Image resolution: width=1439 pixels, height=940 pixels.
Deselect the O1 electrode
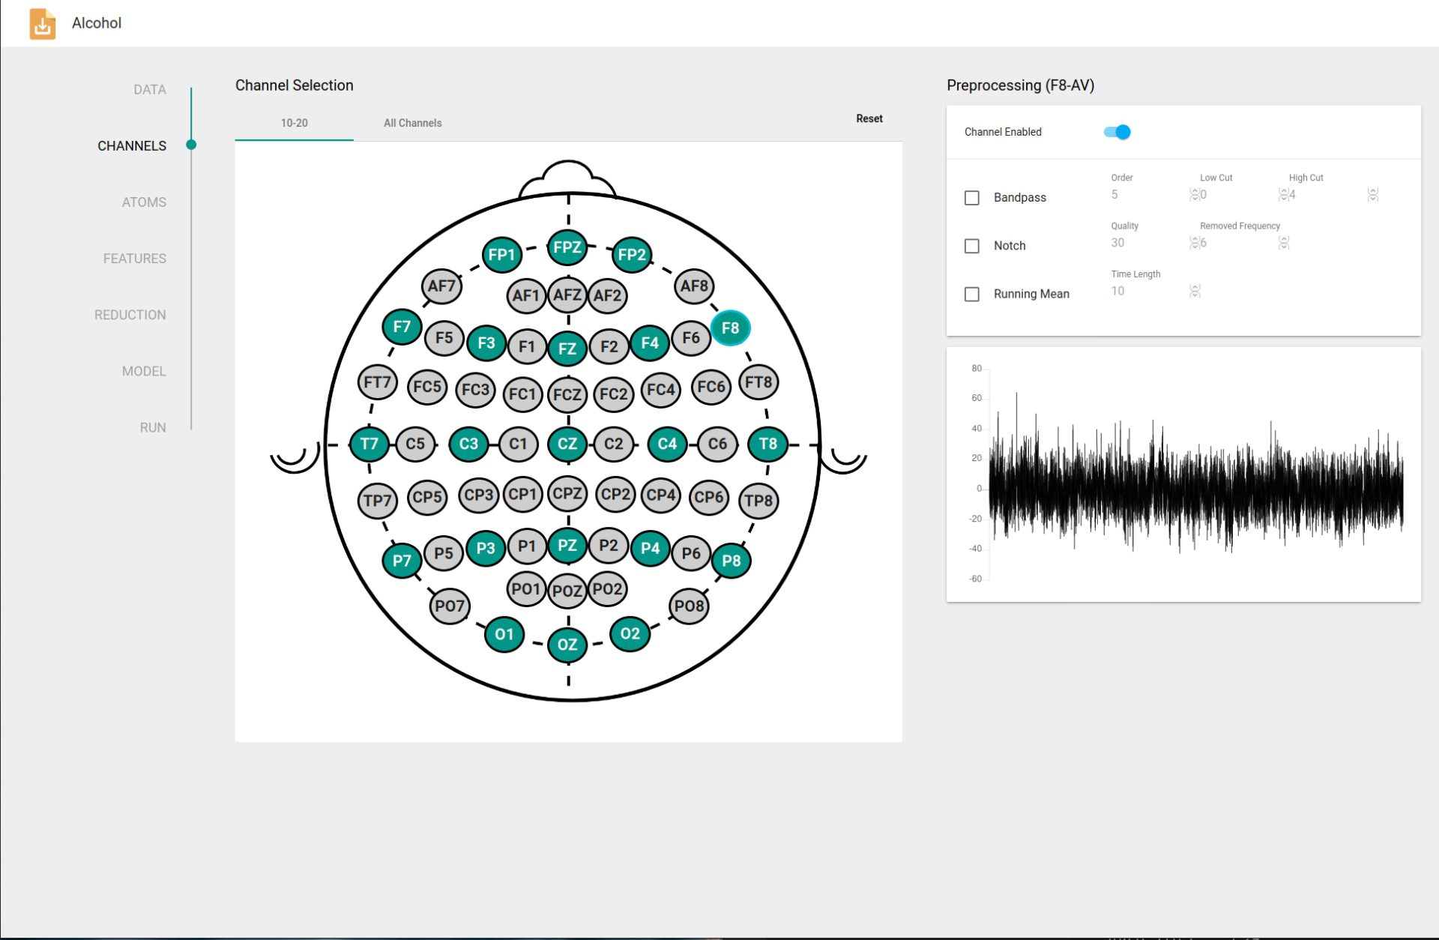point(504,634)
